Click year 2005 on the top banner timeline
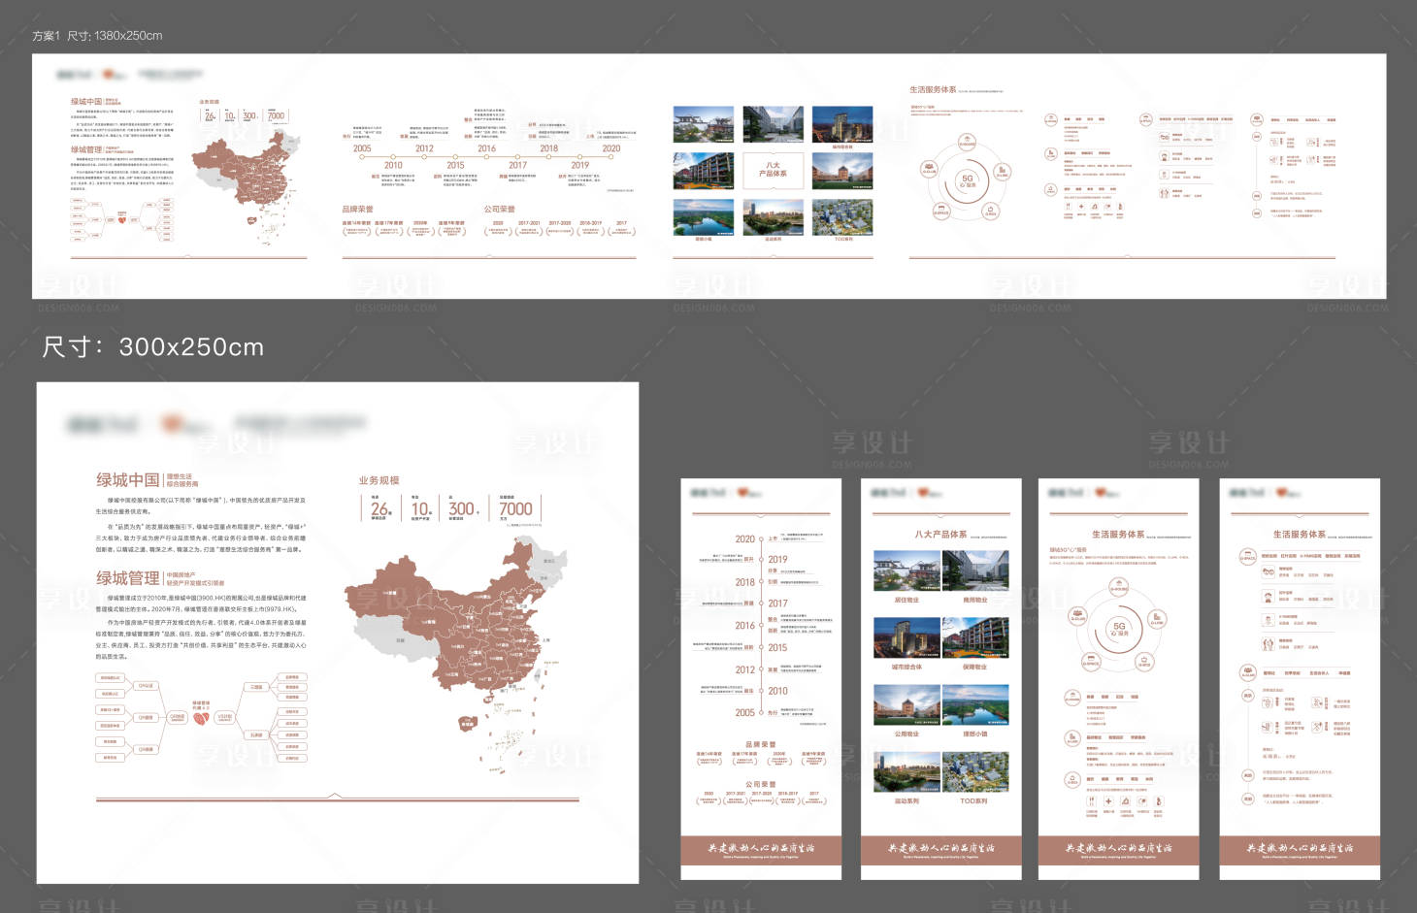This screenshot has height=913, width=1417. pos(362,148)
